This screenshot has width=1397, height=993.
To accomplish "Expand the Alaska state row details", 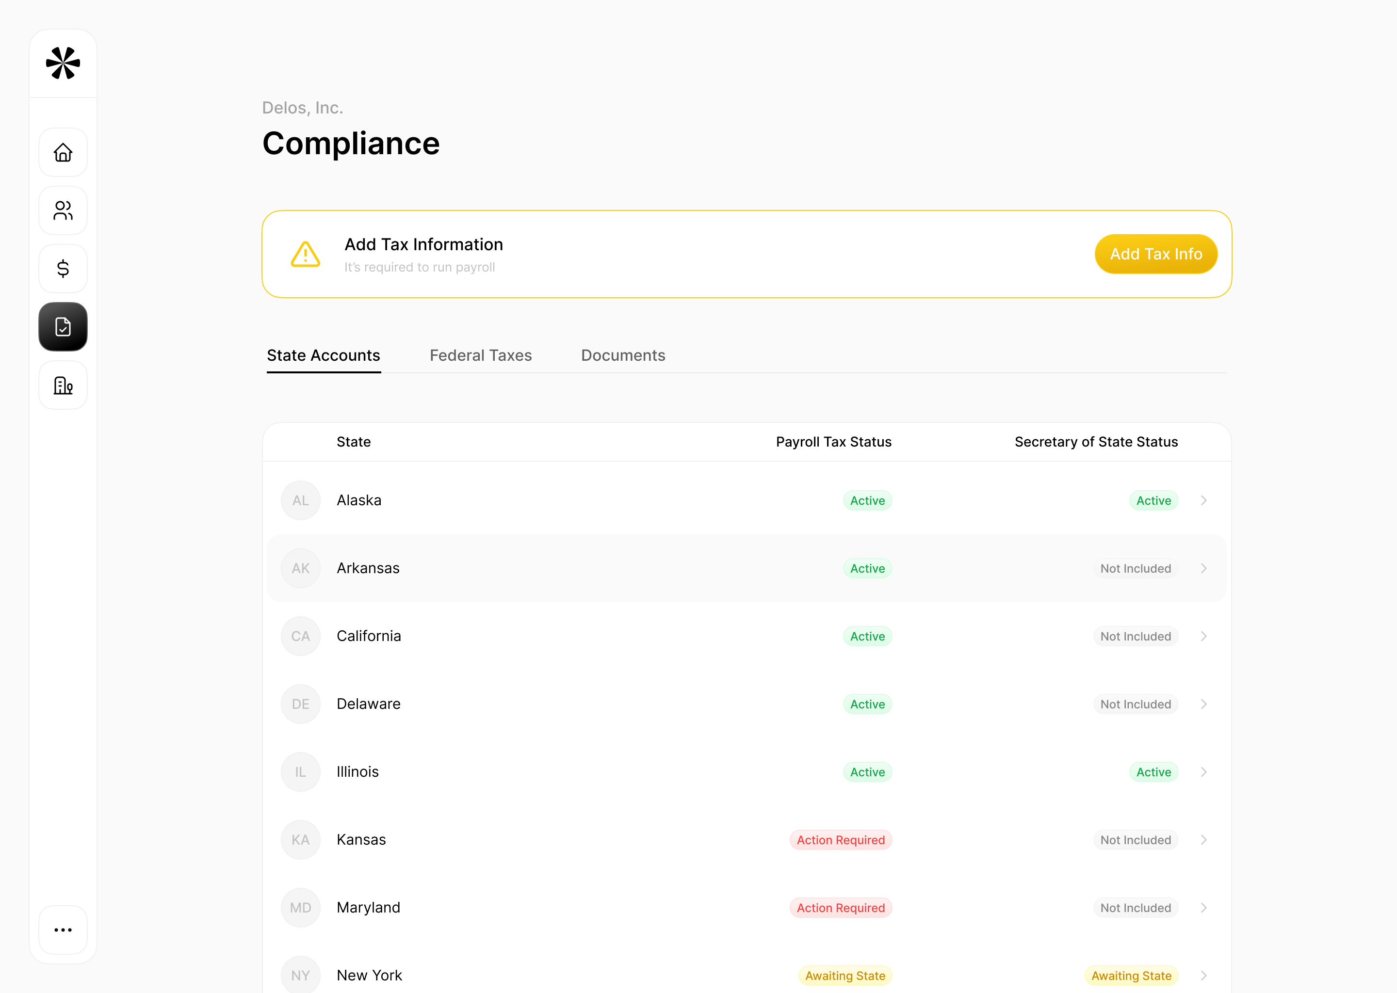I will [1204, 500].
